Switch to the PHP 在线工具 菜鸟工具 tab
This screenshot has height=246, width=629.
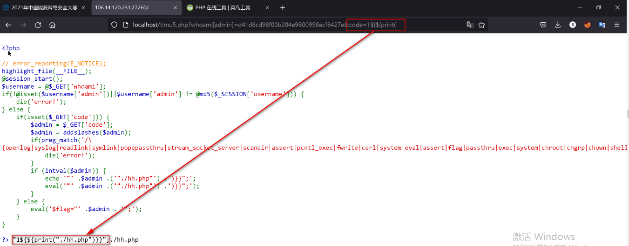(228, 7)
